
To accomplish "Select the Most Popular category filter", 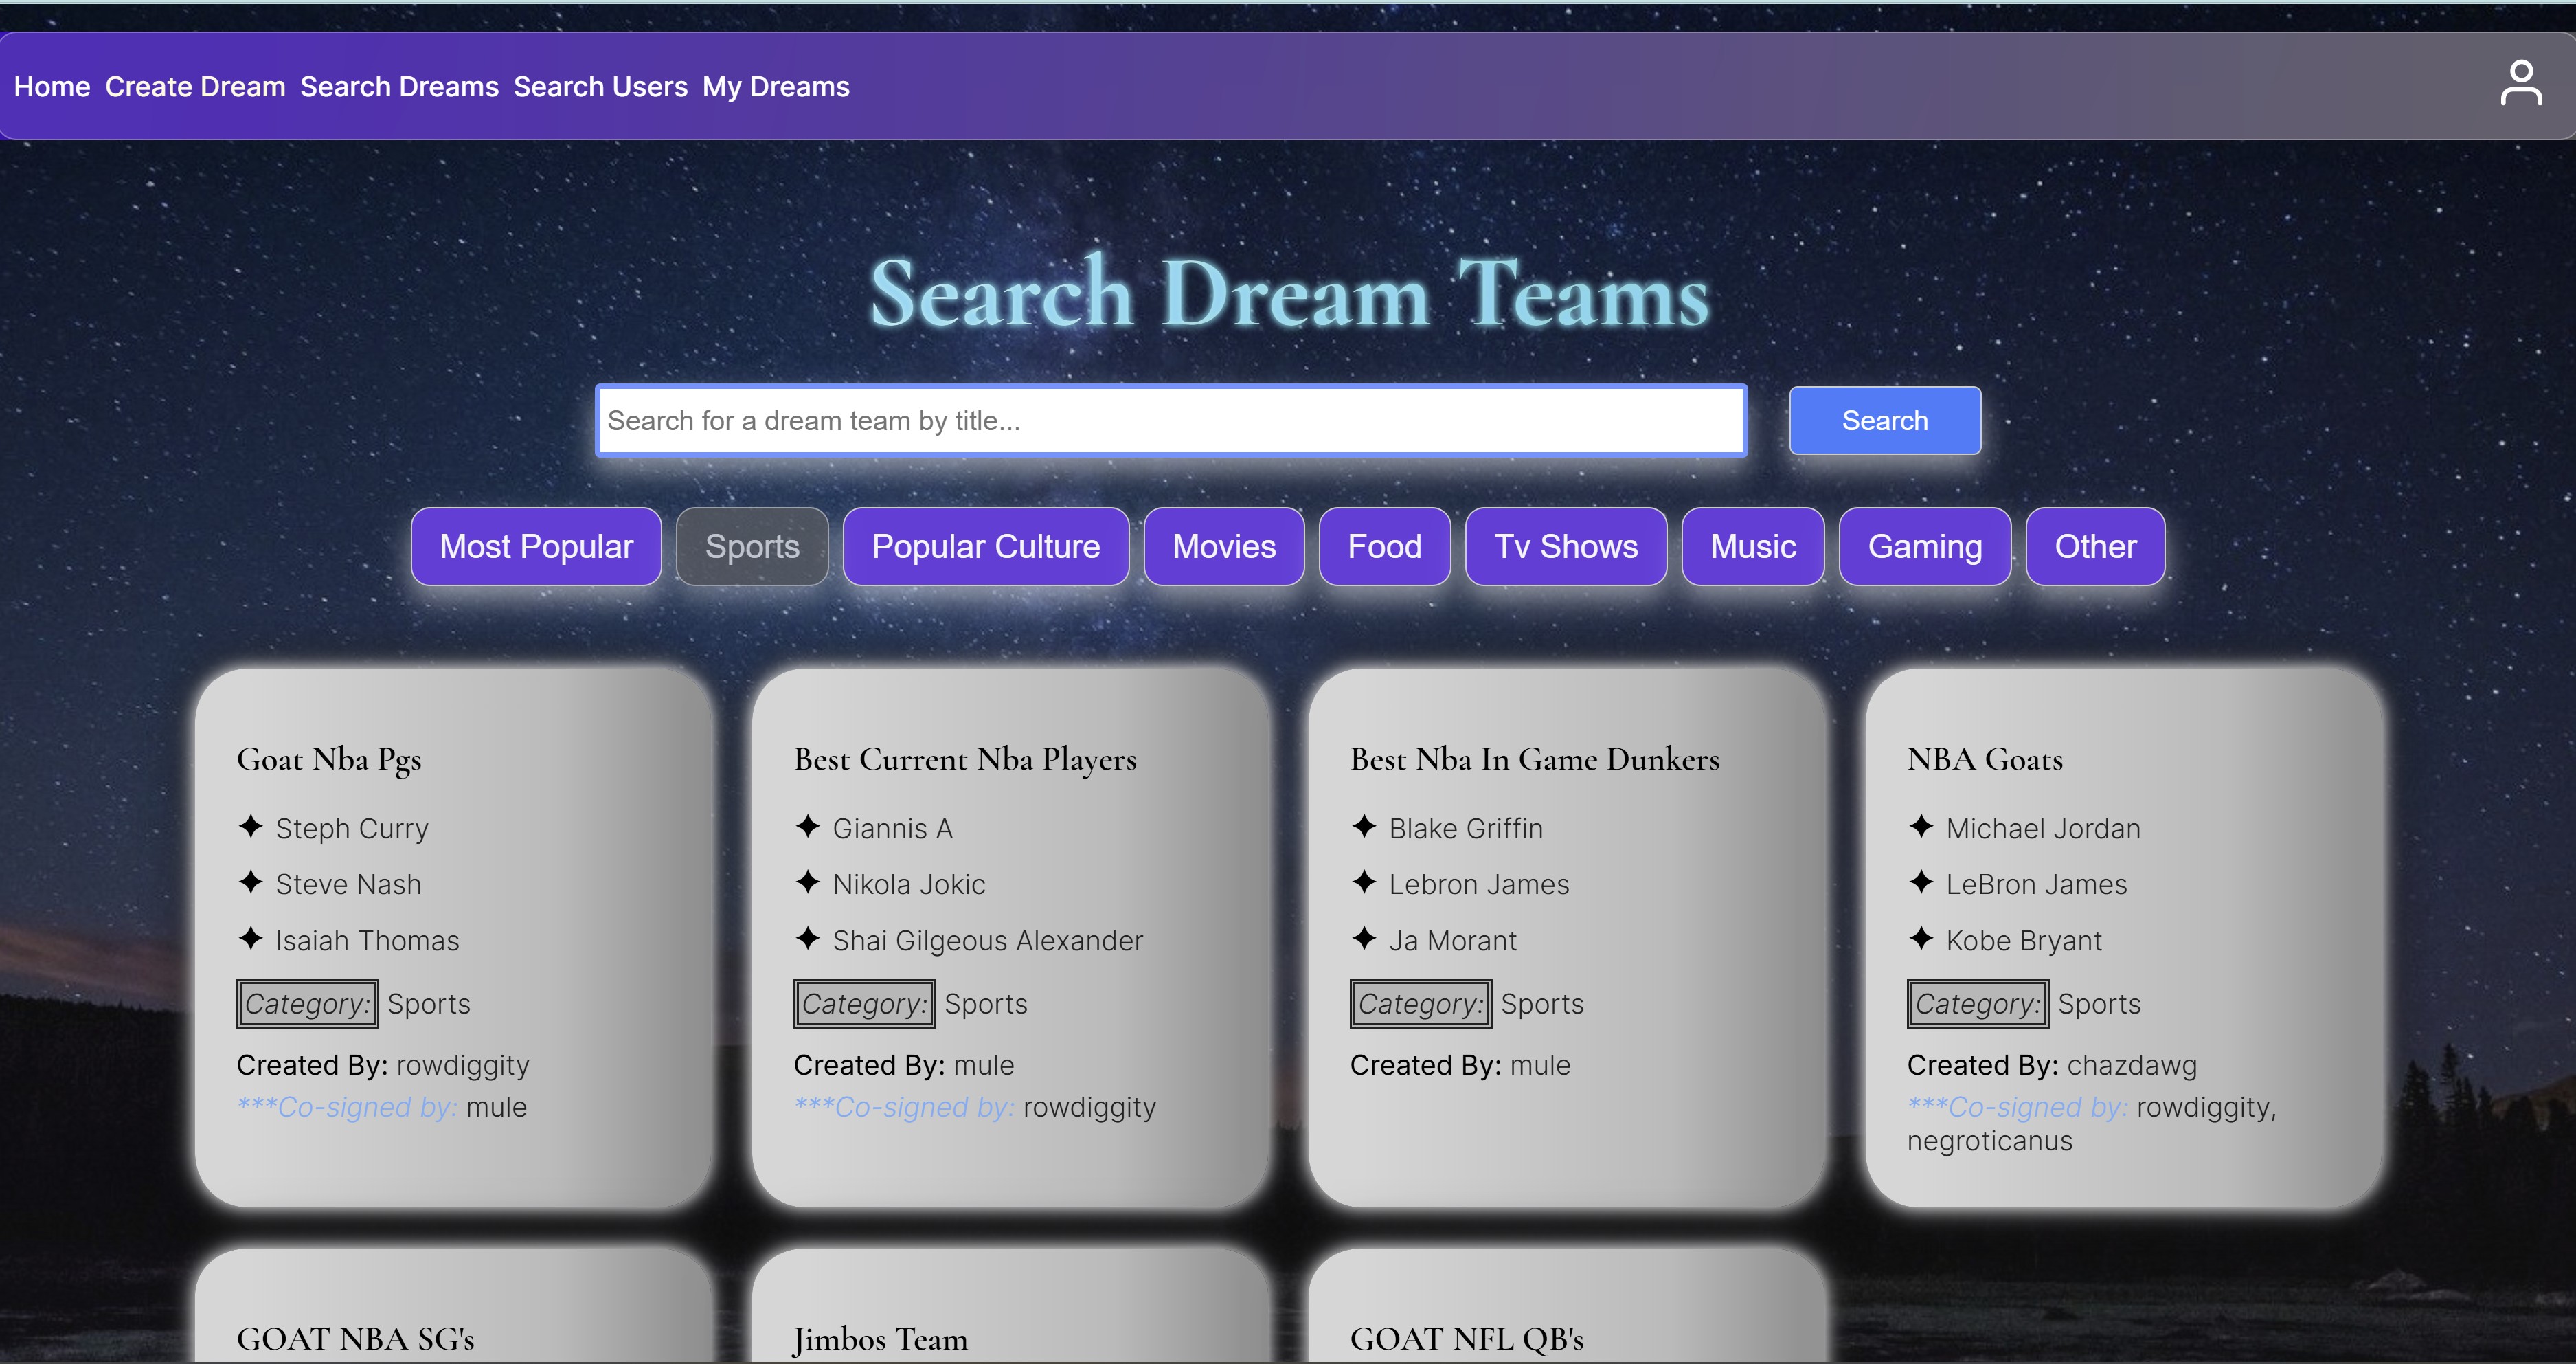I will coord(536,546).
